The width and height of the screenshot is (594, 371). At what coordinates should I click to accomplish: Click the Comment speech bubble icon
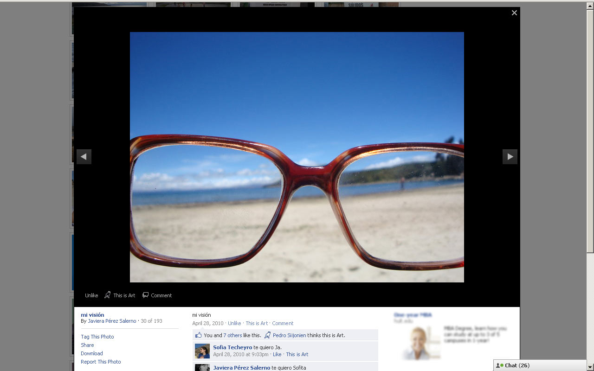pos(146,295)
